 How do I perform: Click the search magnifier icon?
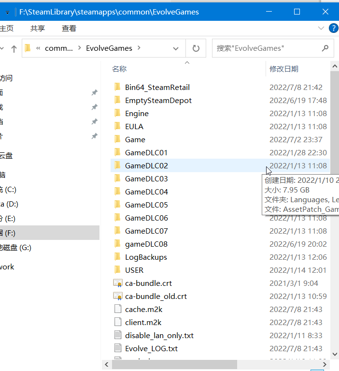(325, 48)
